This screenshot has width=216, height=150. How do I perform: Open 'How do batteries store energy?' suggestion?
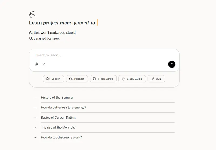point(104,108)
